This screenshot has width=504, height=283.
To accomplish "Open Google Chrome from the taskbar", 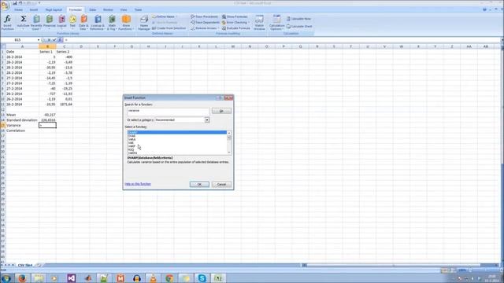I will coord(169,278).
